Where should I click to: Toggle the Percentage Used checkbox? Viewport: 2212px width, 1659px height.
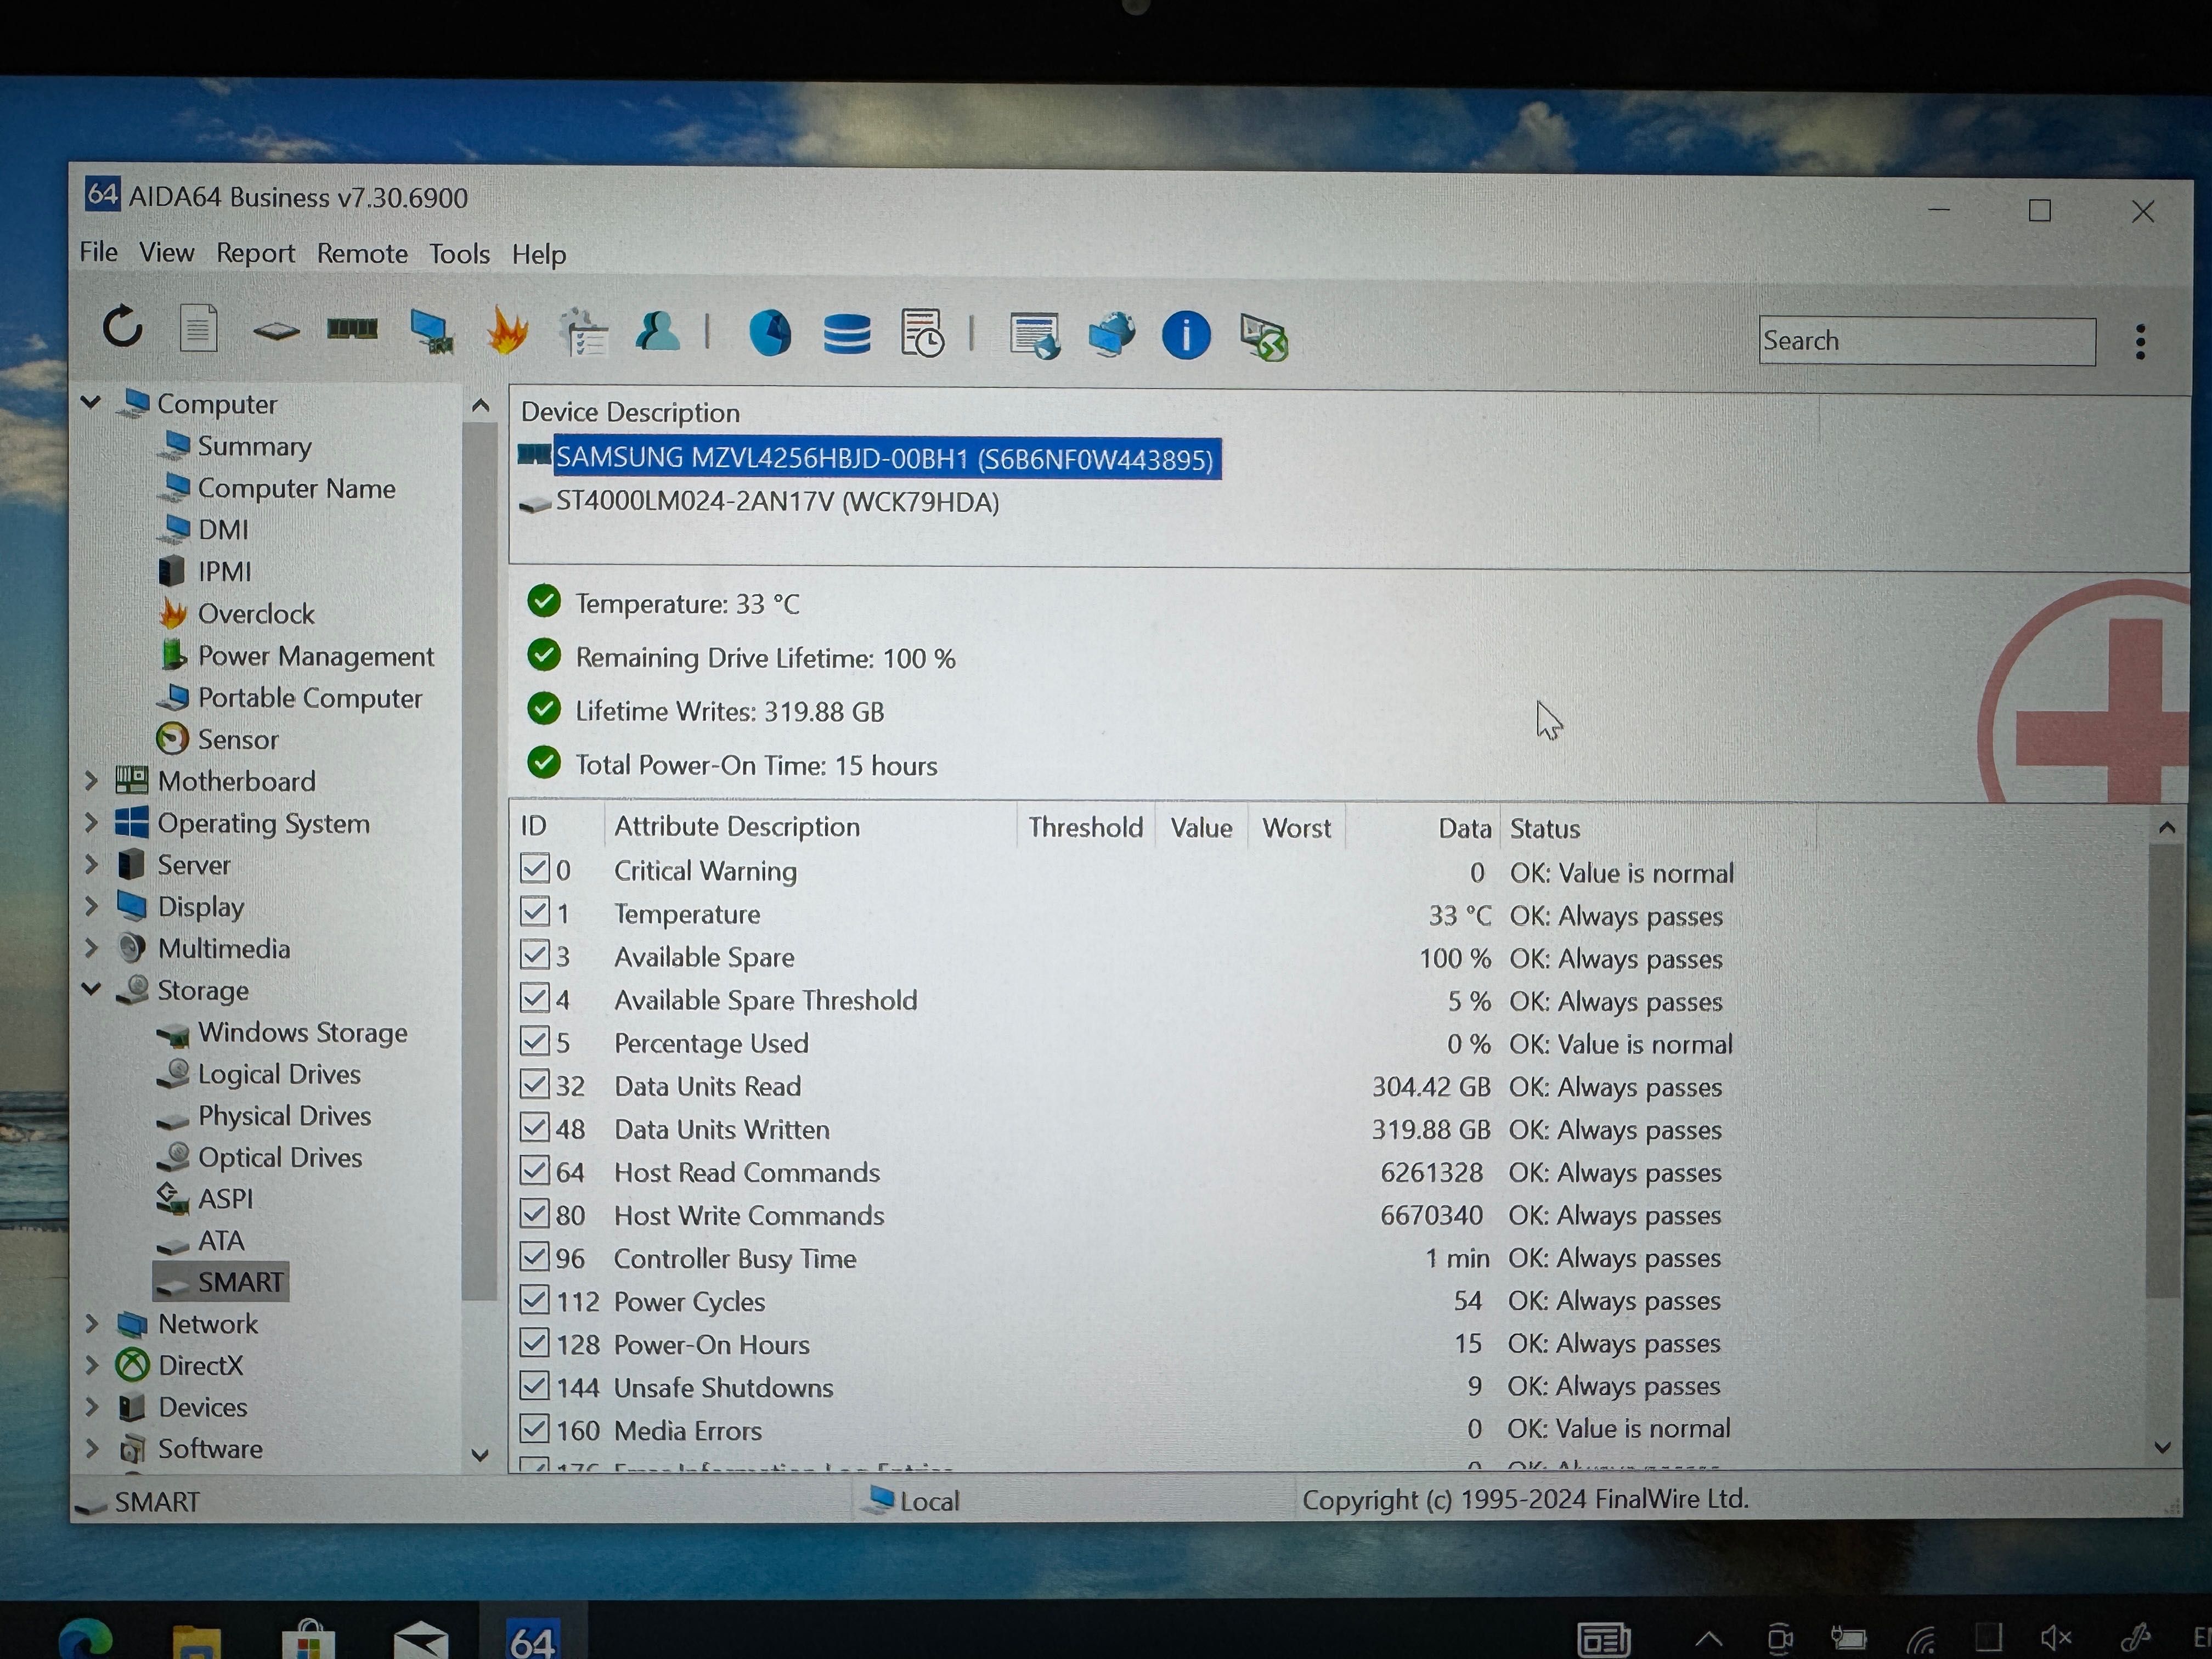click(535, 1041)
